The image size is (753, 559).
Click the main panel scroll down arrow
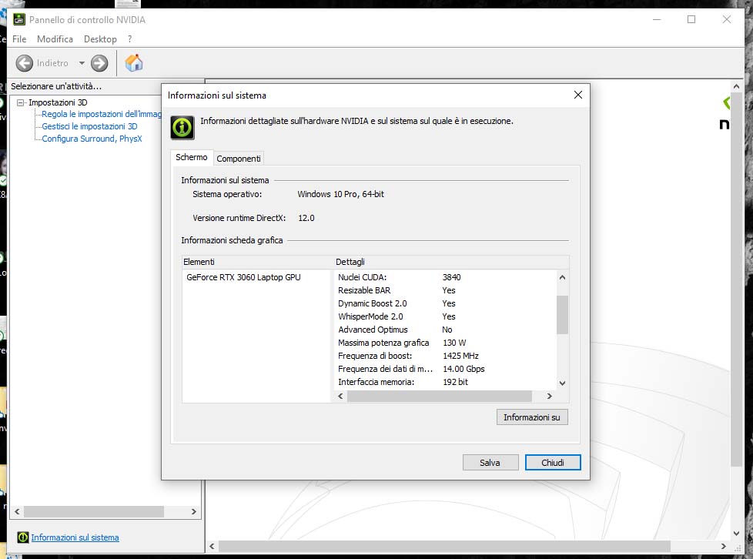[x=736, y=533]
